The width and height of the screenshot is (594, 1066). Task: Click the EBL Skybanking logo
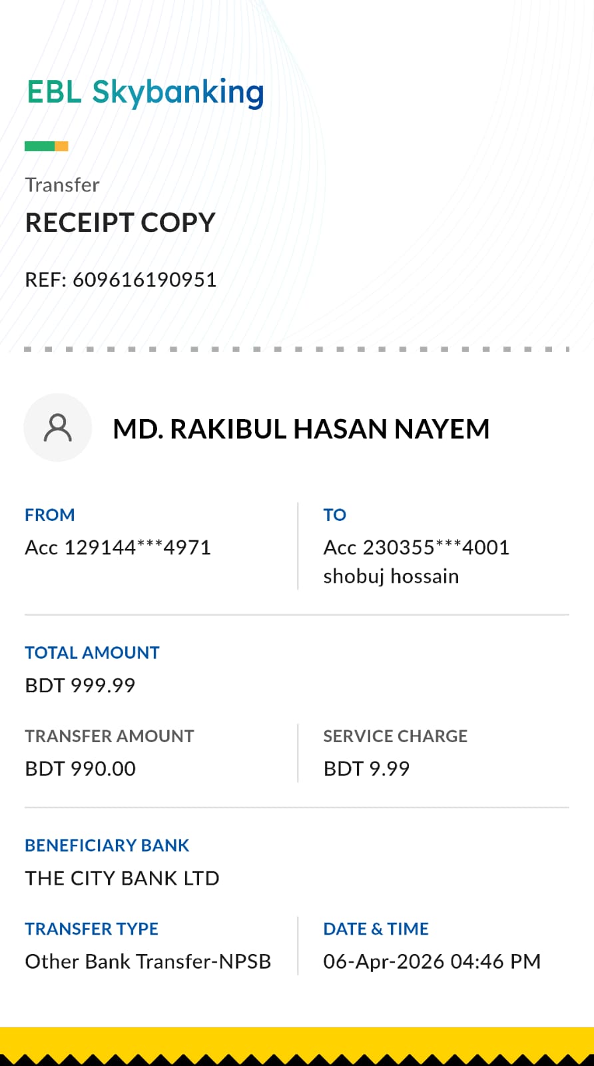pos(145,92)
